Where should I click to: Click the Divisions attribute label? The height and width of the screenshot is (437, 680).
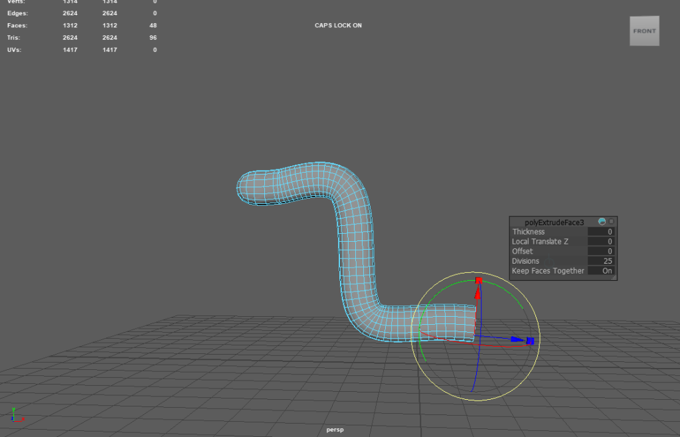525,261
